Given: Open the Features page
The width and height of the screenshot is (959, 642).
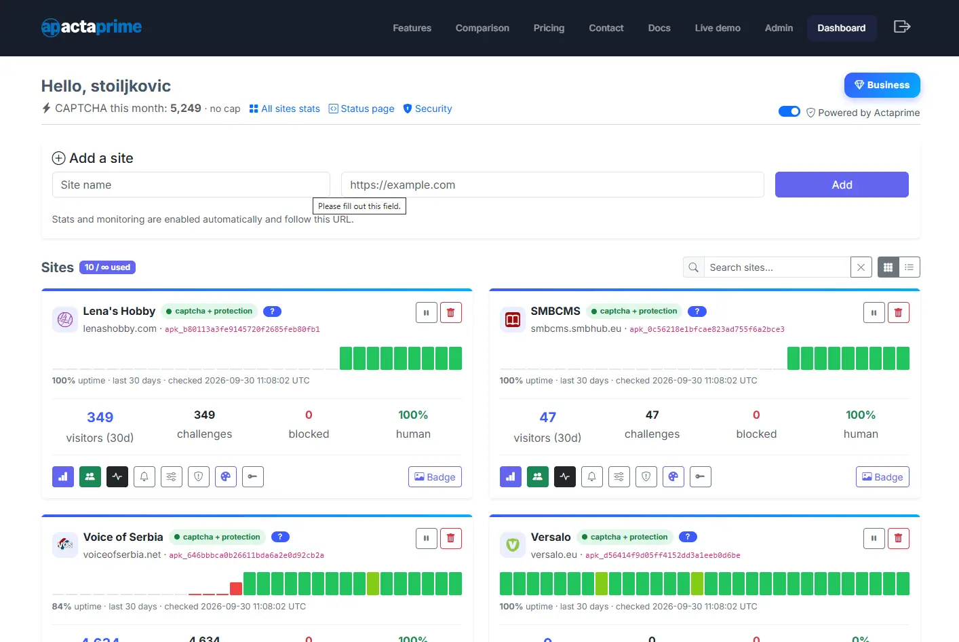Looking at the screenshot, I should 412,28.
